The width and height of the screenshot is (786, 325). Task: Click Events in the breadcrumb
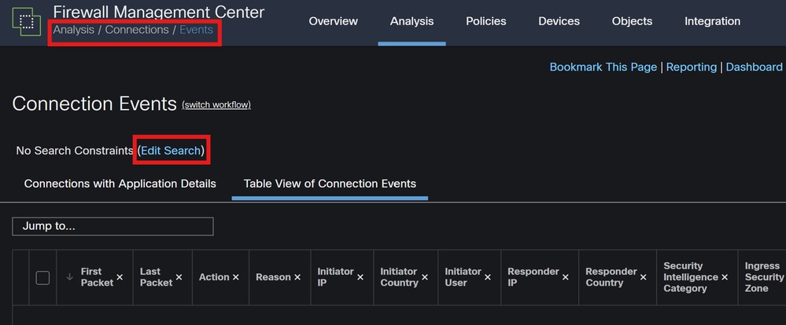pos(197,30)
